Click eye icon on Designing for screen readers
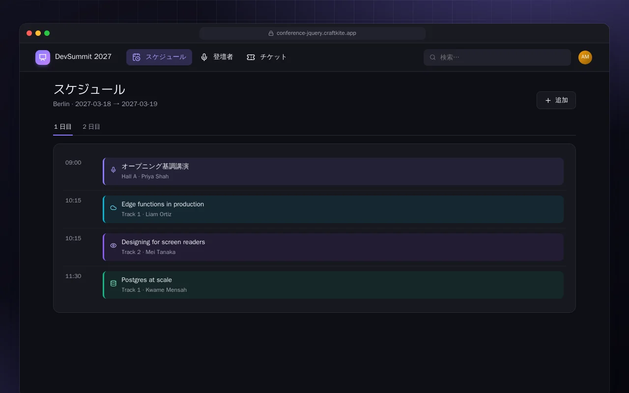 (114, 245)
